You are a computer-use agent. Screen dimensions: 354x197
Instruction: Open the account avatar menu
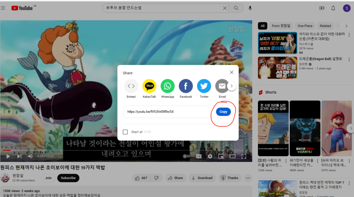346,8
